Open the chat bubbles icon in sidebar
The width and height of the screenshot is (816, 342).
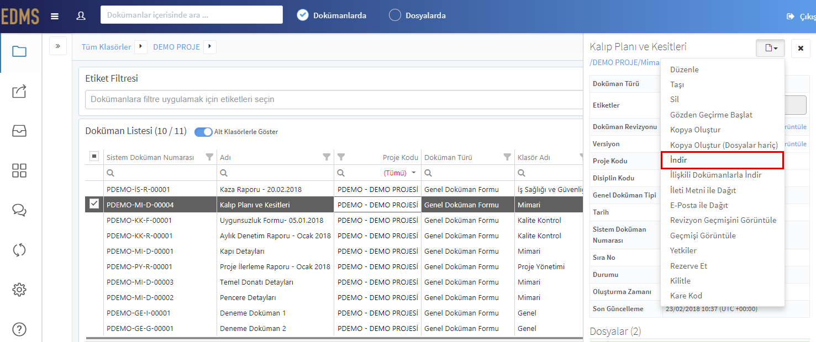[x=19, y=210]
